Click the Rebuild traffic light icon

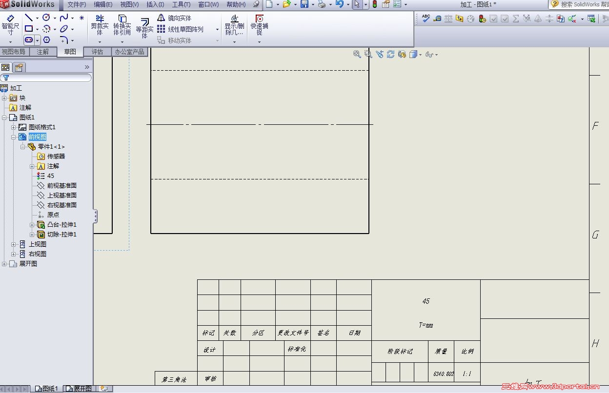(x=375, y=4)
